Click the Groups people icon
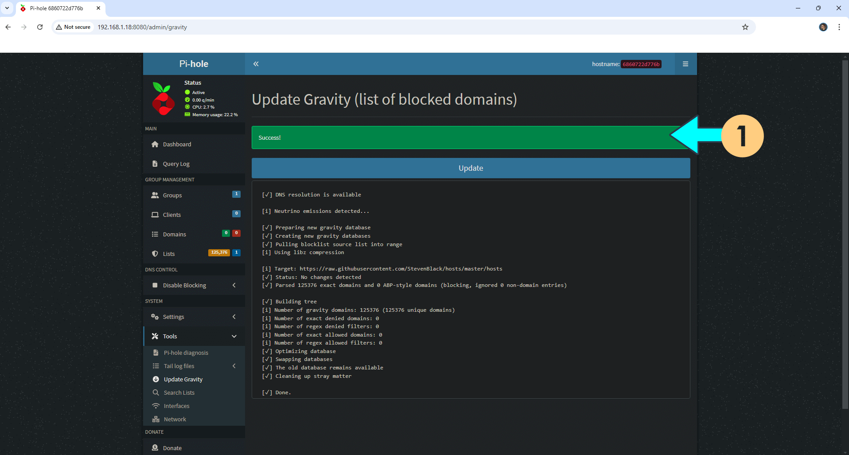Viewport: 849px width, 455px height. (x=155, y=195)
